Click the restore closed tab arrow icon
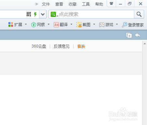This screenshot has width=147, height=125. (138, 35)
